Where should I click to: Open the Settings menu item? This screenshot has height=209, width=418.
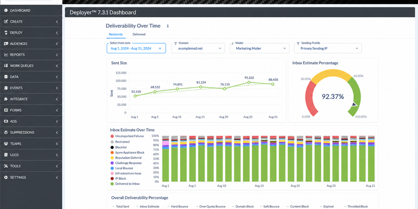[31, 177]
